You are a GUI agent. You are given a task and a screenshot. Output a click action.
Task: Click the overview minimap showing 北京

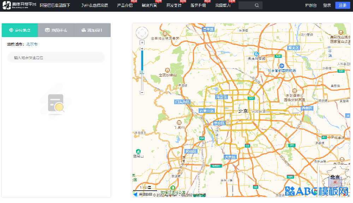[x=334, y=180]
